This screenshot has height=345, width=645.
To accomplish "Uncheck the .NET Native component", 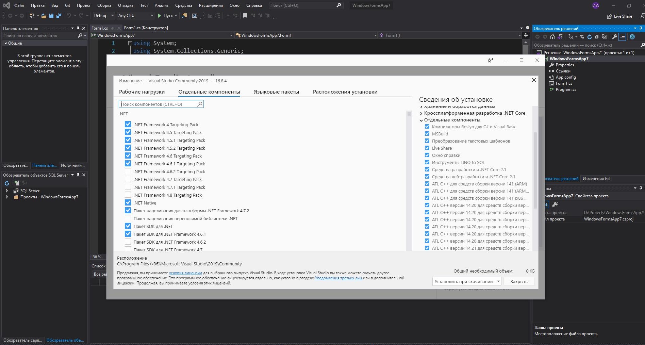I will [128, 203].
